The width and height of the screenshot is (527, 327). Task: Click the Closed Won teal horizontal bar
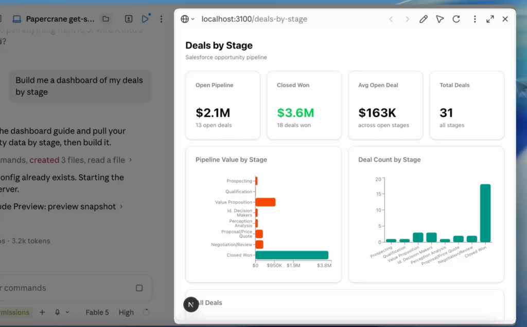click(292, 255)
